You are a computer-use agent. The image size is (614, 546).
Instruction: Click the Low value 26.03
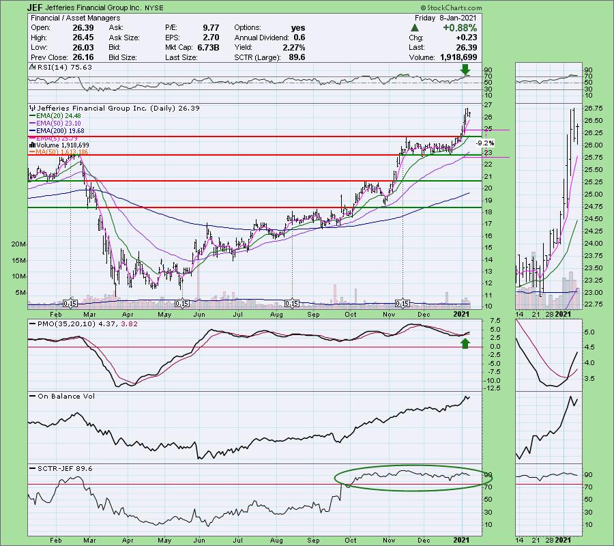(83, 47)
